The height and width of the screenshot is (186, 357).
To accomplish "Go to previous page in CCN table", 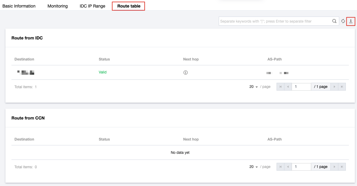I will click(288, 167).
